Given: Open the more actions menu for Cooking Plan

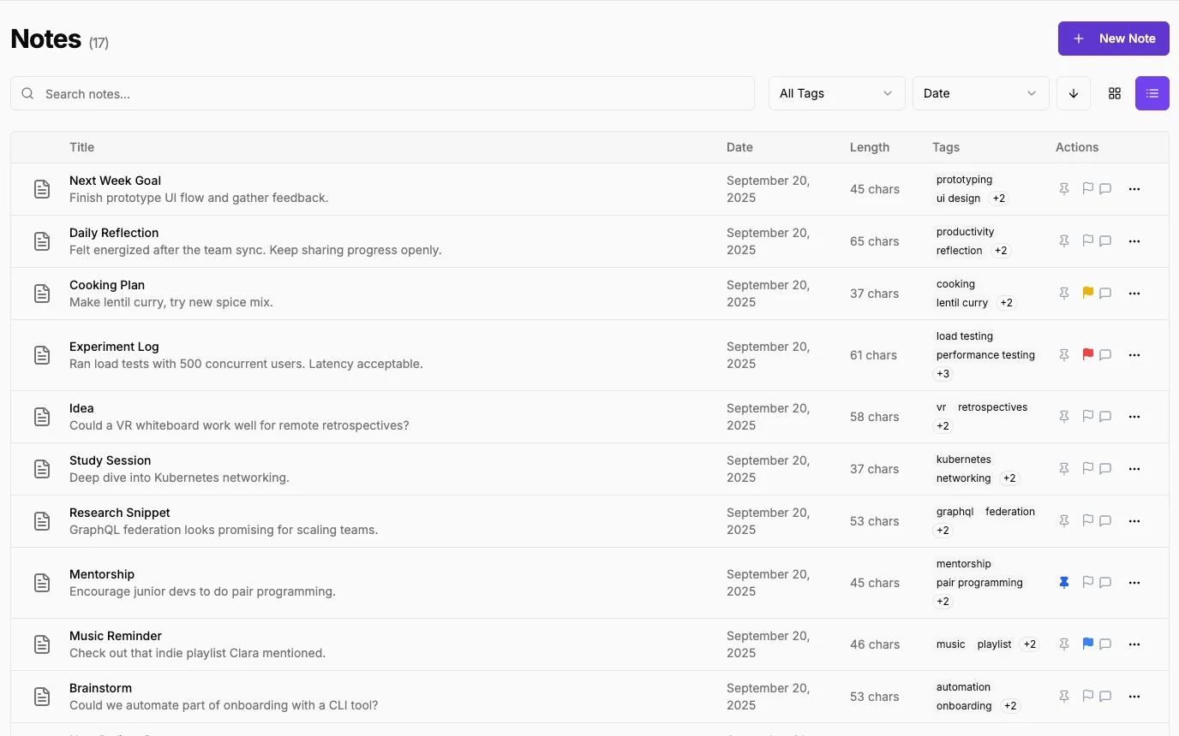Looking at the screenshot, I should pos(1134,293).
